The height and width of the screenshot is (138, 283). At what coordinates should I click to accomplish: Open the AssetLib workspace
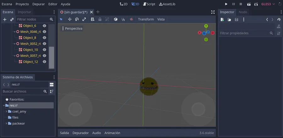point(167,4)
